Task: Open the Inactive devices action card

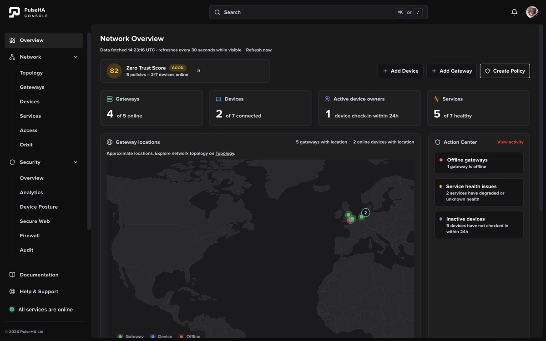Action: click(x=479, y=225)
